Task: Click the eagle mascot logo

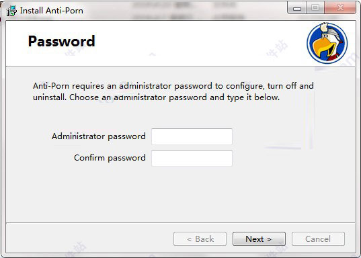Action: point(327,43)
